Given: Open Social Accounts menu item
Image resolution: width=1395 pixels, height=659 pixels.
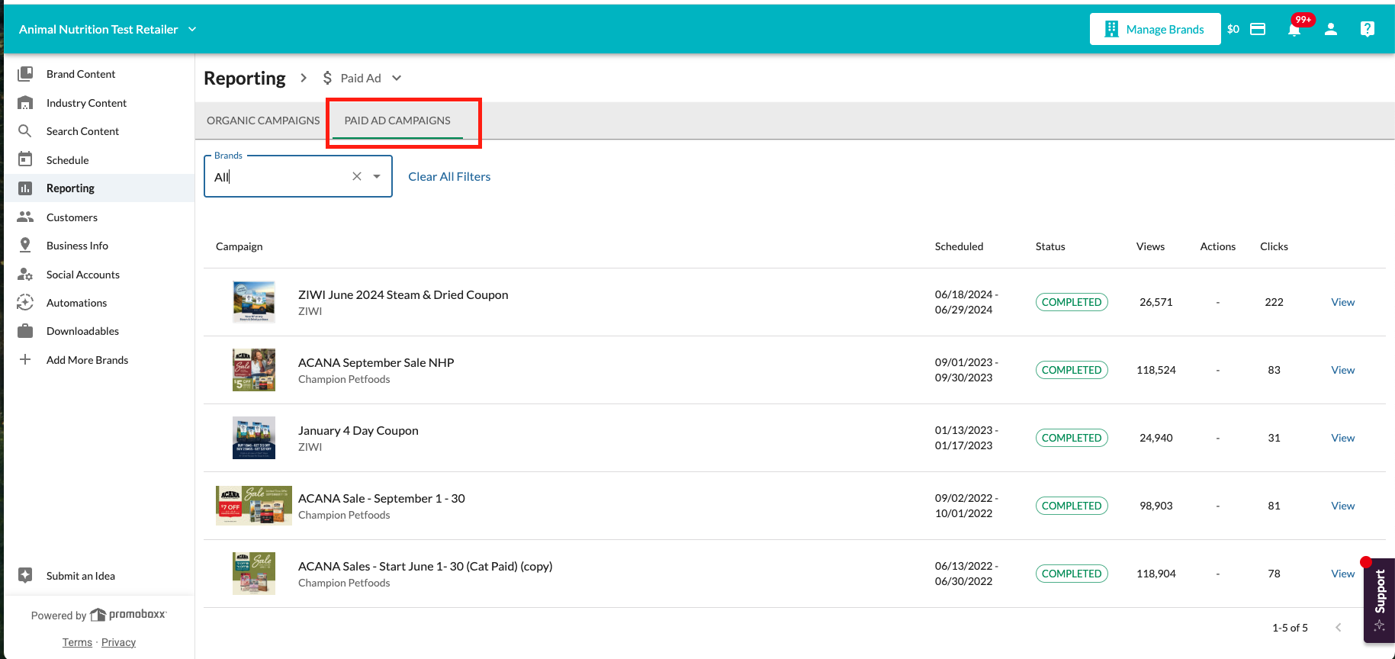Looking at the screenshot, I should pos(82,275).
